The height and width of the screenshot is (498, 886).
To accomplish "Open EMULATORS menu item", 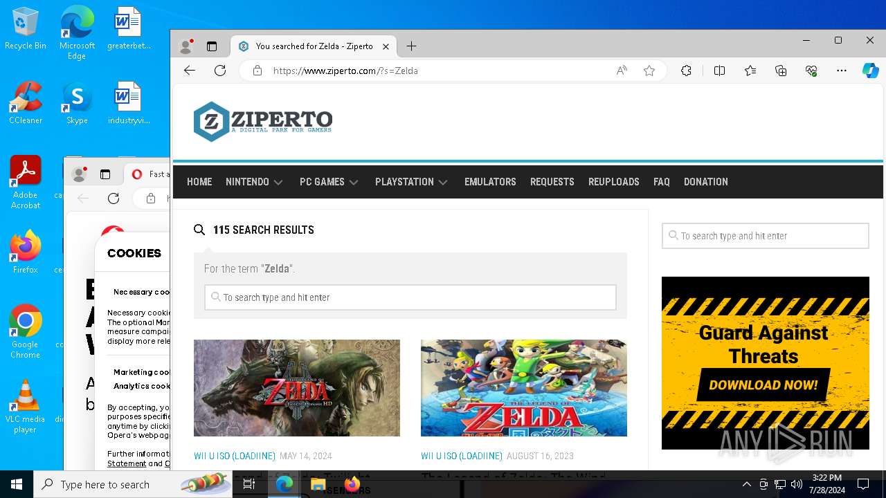I will tap(490, 182).
